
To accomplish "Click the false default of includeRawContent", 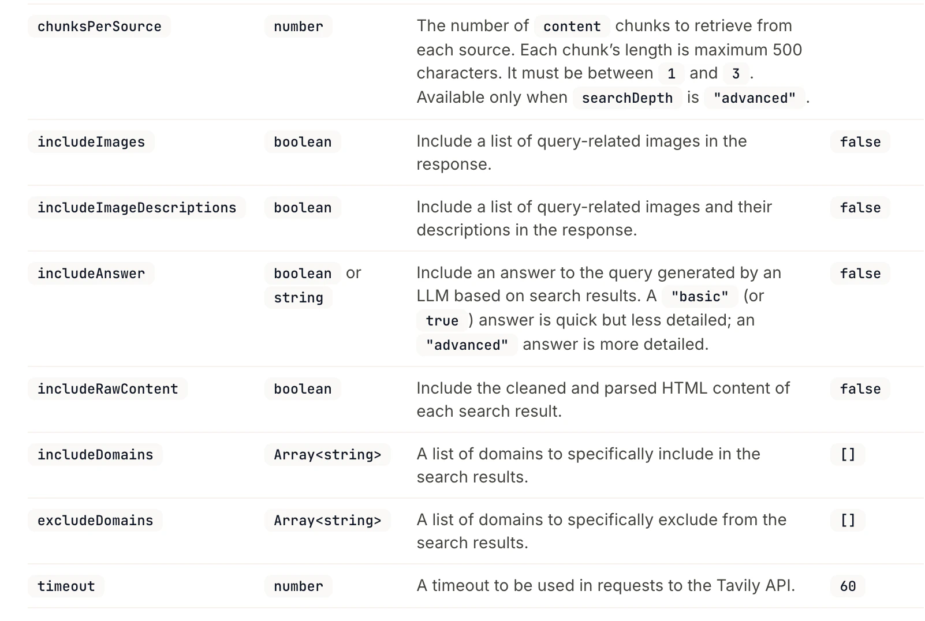I will 860,389.
